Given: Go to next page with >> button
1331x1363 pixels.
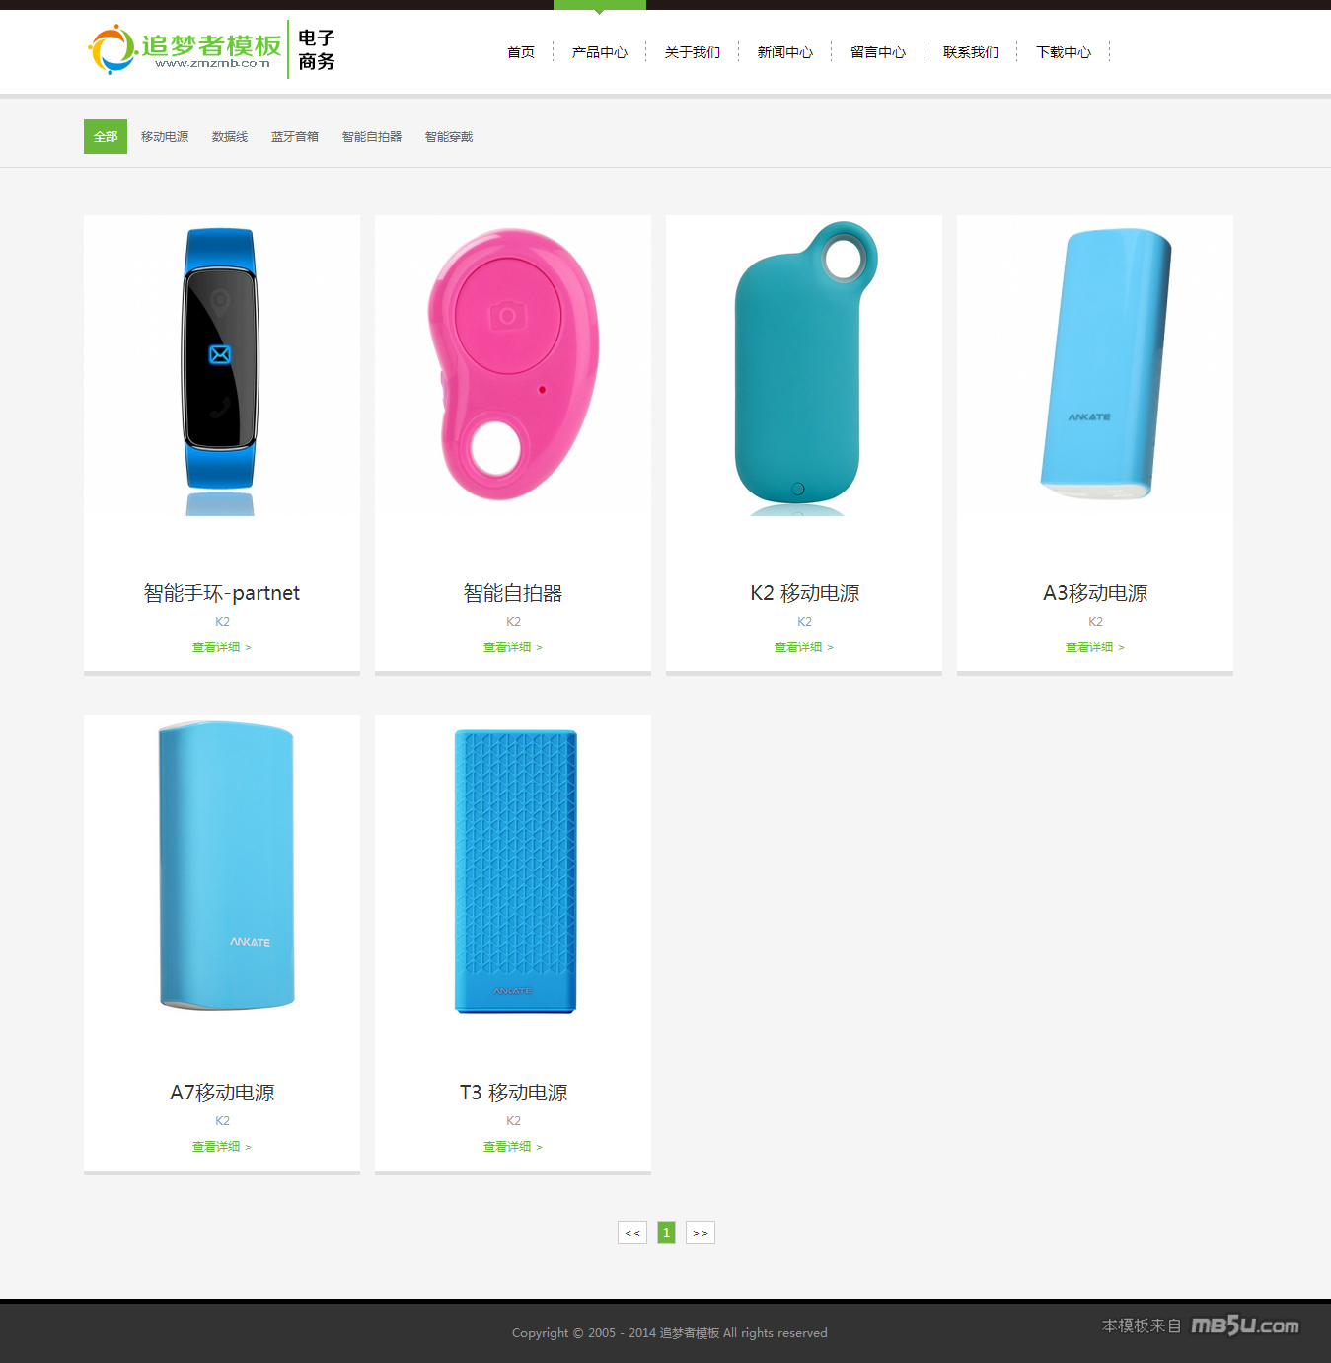Looking at the screenshot, I should click(700, 1233).
